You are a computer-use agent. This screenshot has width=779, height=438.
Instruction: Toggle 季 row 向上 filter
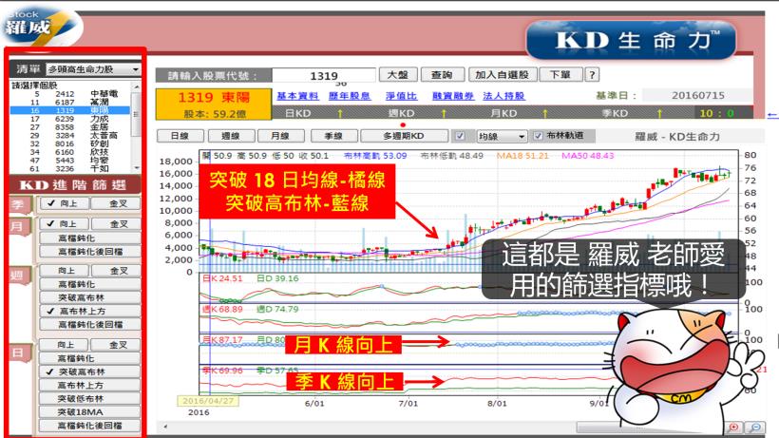tap(65, 203)
